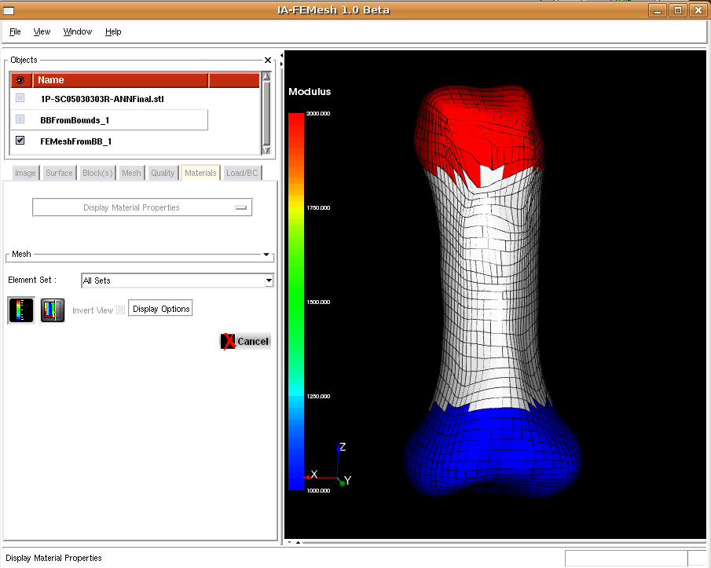Open the Element Set dropdown showing All Sets
Screen dimensions: 711x568
pos(178,280)
